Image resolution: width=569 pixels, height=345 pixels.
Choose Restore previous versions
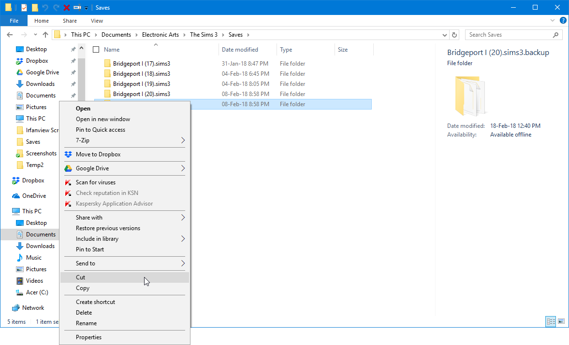125,228
